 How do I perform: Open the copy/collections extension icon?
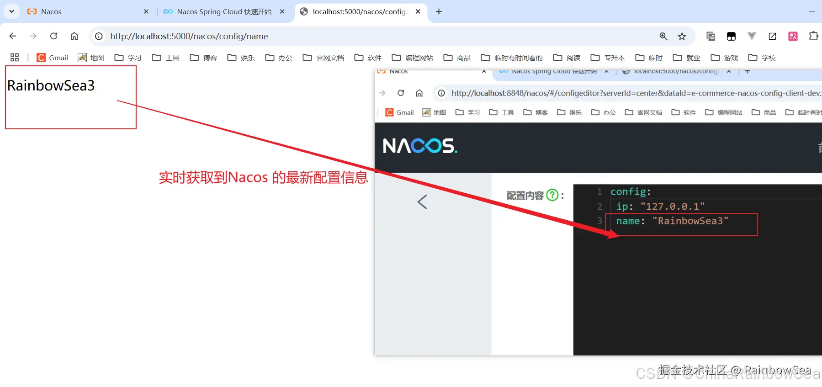[711, 36]
